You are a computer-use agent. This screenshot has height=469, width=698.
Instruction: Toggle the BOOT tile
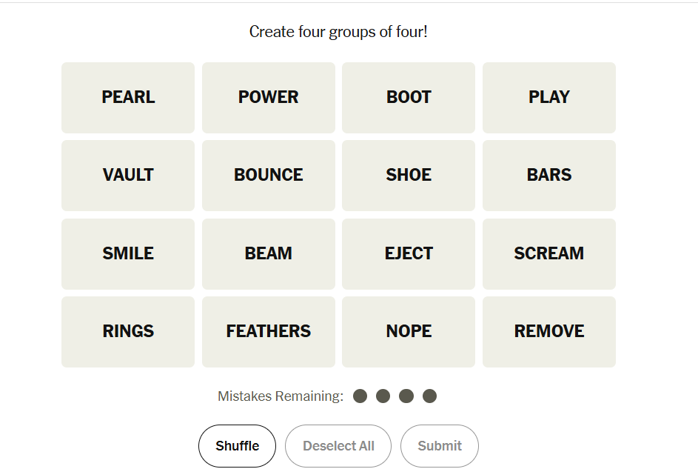(409, 98)
